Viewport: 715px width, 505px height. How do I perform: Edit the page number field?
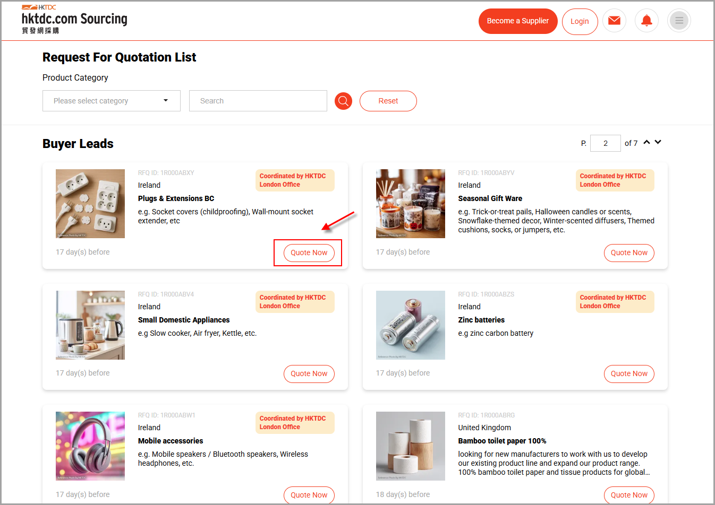[x=606, y=143]
